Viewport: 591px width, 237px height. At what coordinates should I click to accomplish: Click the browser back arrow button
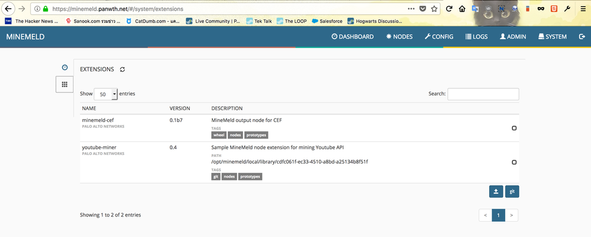8,9
